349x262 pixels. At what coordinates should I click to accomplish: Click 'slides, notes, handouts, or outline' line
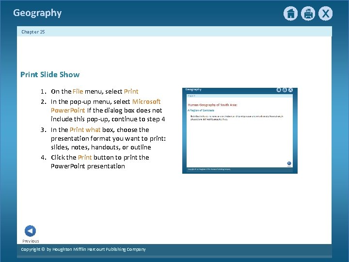101,147
